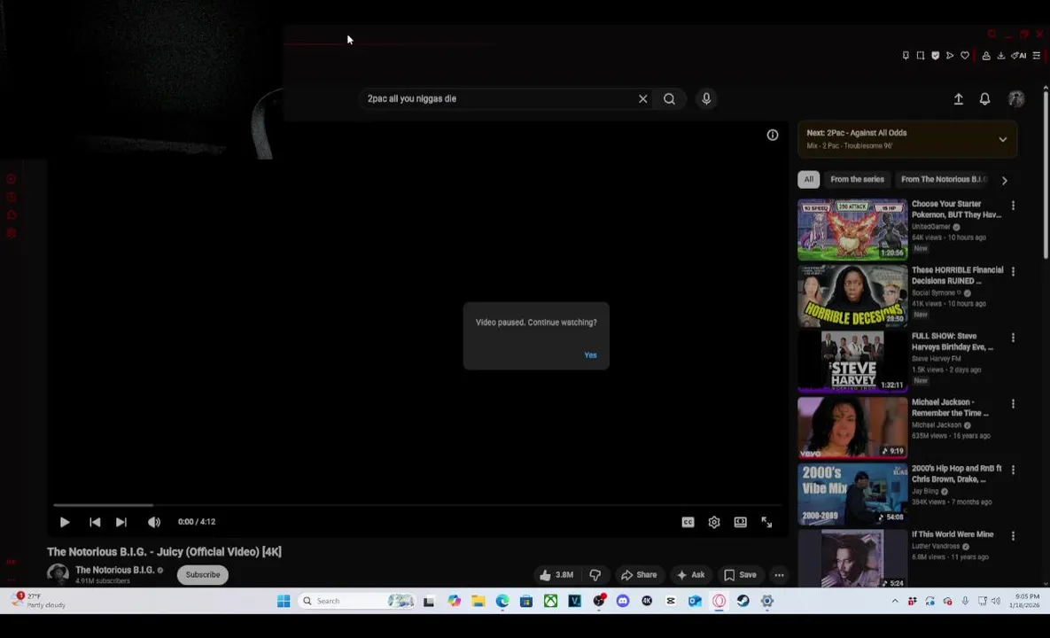Open Michael Jackson - Remember the Time title
Viewport: 1050px width, 638px height.
[x=950, y=407]
